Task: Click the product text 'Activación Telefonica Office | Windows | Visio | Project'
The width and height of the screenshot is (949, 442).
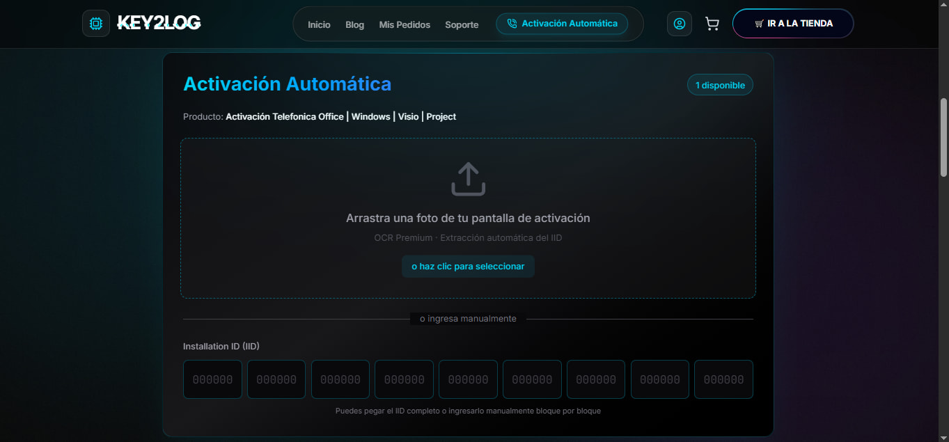Action: tap(340, 116)
